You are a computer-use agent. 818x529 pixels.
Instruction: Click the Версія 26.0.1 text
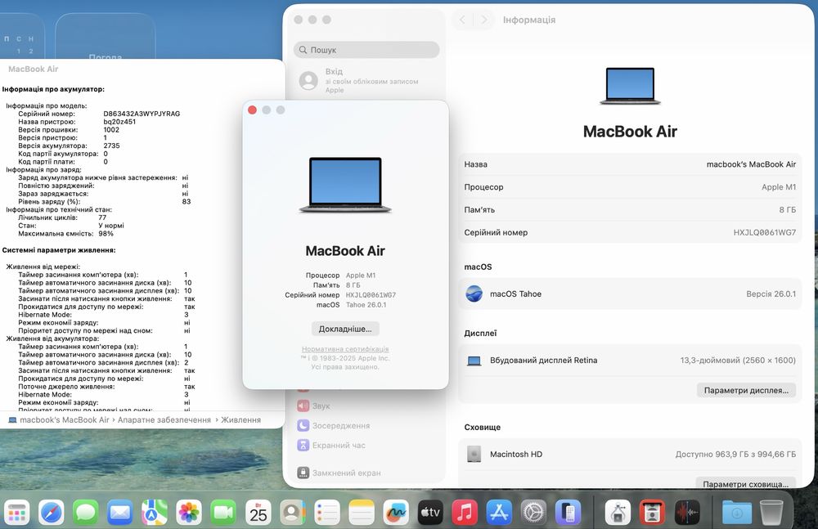click(x=771, y=294)
